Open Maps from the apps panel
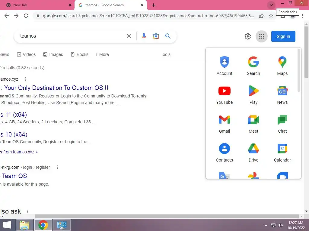The width and height of the screenshot is (309, 231). [x=282, y=66]
